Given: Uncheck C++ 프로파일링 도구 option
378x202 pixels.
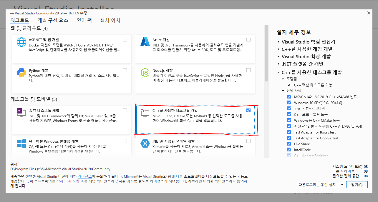Looking at the screenshot, I should [x=289, y=114].
